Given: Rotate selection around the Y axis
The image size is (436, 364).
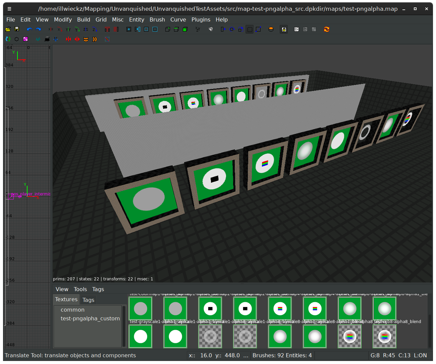Looking at the screenshot, I should point(77,29).
